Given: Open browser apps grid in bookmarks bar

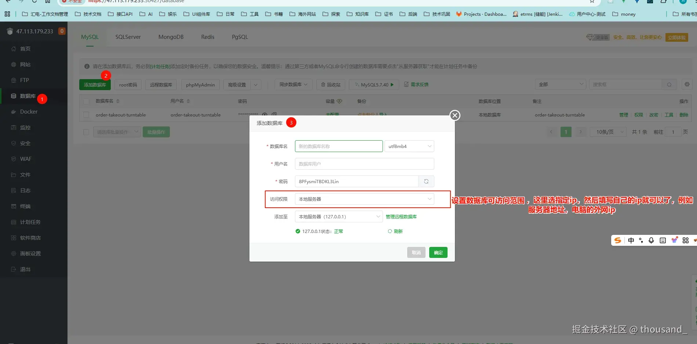Looking at the screenshot, I should point(7,14).
